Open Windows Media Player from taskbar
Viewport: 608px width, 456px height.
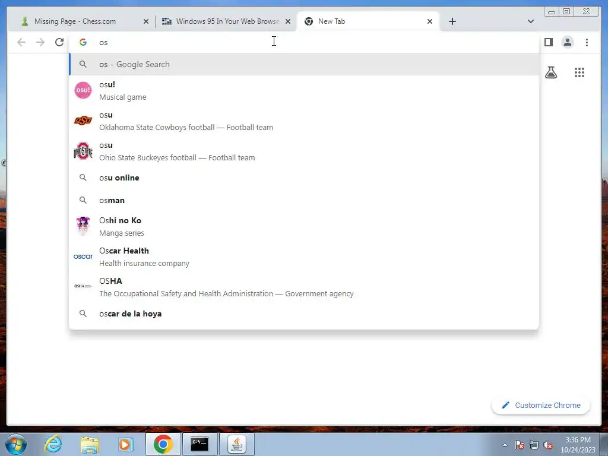pos(126,444)
